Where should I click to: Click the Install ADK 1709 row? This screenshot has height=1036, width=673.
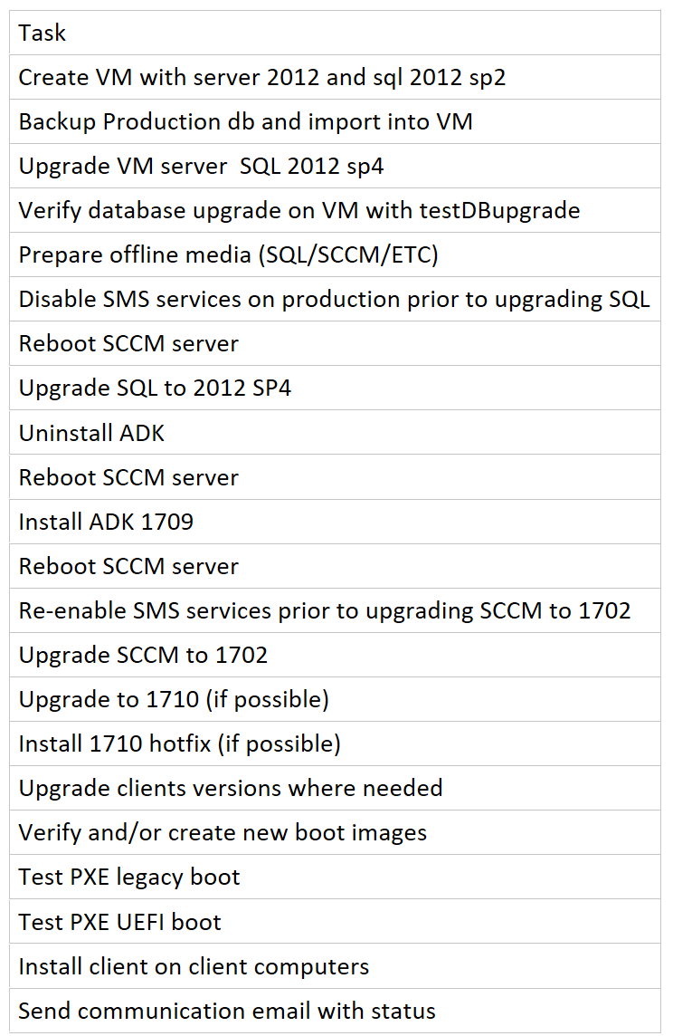335,522
